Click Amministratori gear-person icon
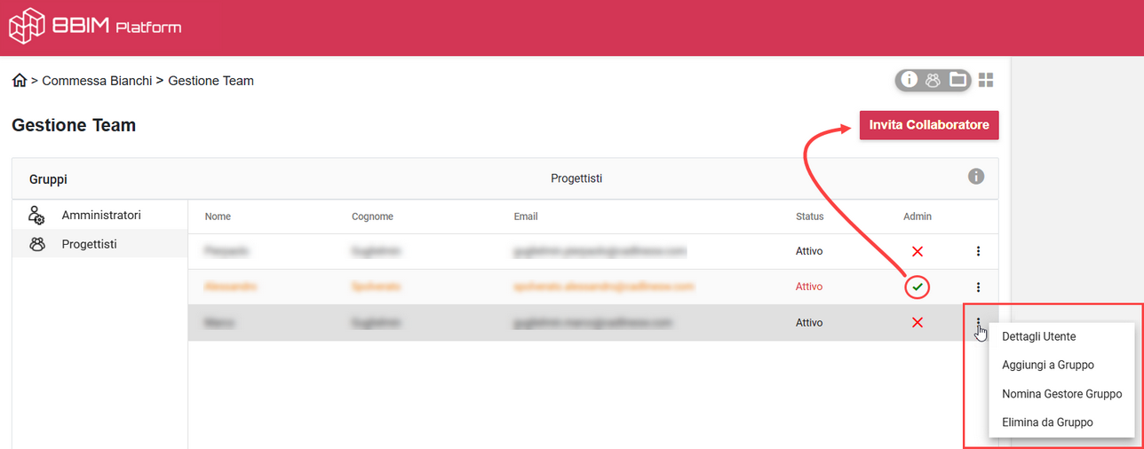The height and width of the screenshot is (449, 1144). [36, 216]
